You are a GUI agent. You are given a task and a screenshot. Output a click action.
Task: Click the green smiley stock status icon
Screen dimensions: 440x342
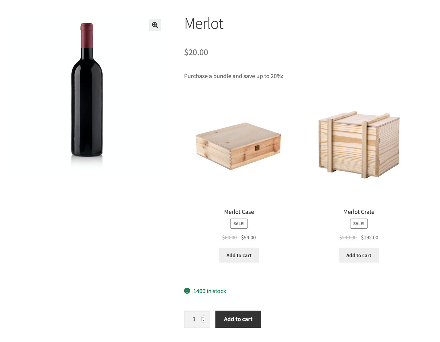point(187,291)
